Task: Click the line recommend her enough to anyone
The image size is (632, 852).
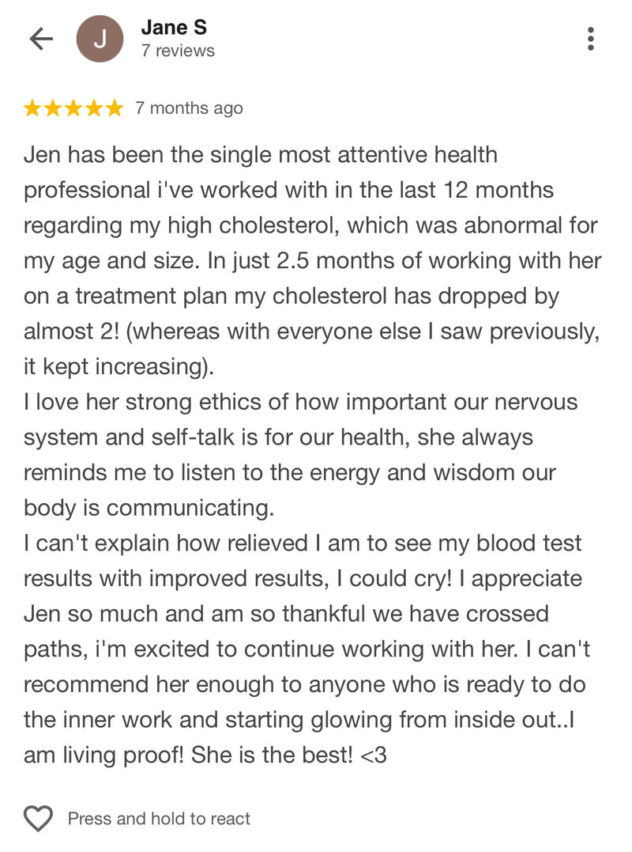Action: coord(304,684)
